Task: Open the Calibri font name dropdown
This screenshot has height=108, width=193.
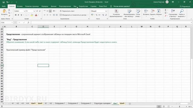Action: pos(24,11)
